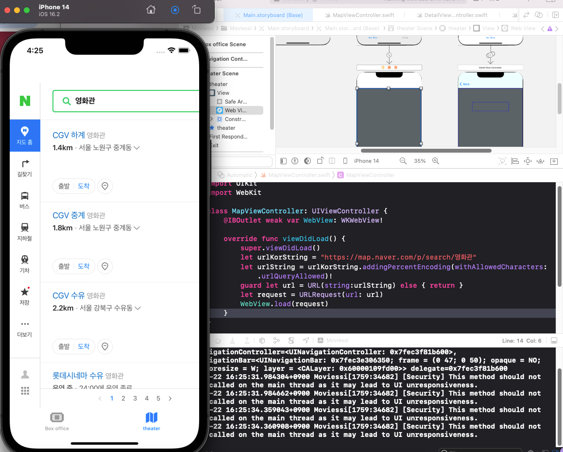The image size is (563, 452).
Task: Open the 길찾기 directions icon in Naver sidebar
Action: pos(24,168)
